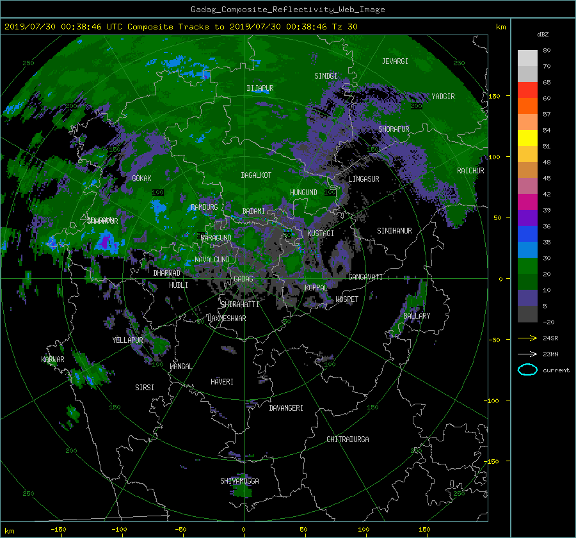Click the BIJAPUR city label
This screenshot has height=538, width=576.
tap(260, 88)
